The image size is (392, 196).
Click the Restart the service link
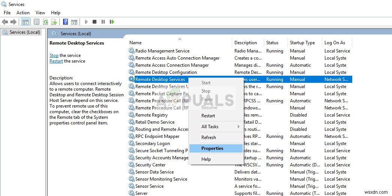(x=56, y=61)
